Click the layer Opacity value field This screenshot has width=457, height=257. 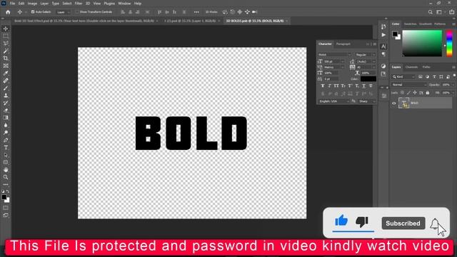coord(446,85)
